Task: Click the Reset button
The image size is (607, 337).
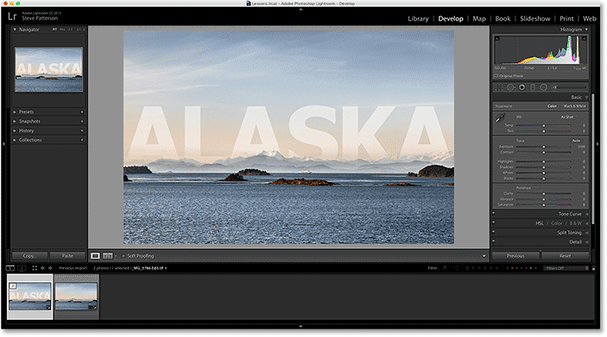Action: point(566,256)
